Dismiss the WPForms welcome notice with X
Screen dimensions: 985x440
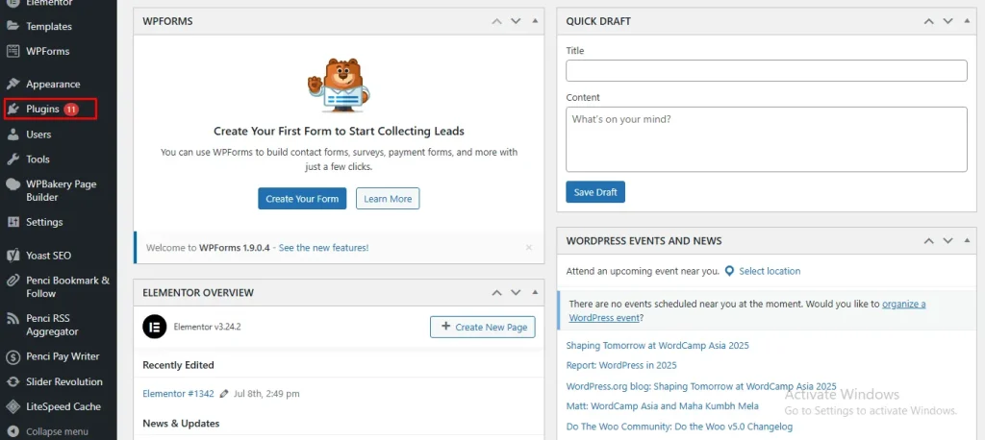pyautogui.click(x=529, y=247)
